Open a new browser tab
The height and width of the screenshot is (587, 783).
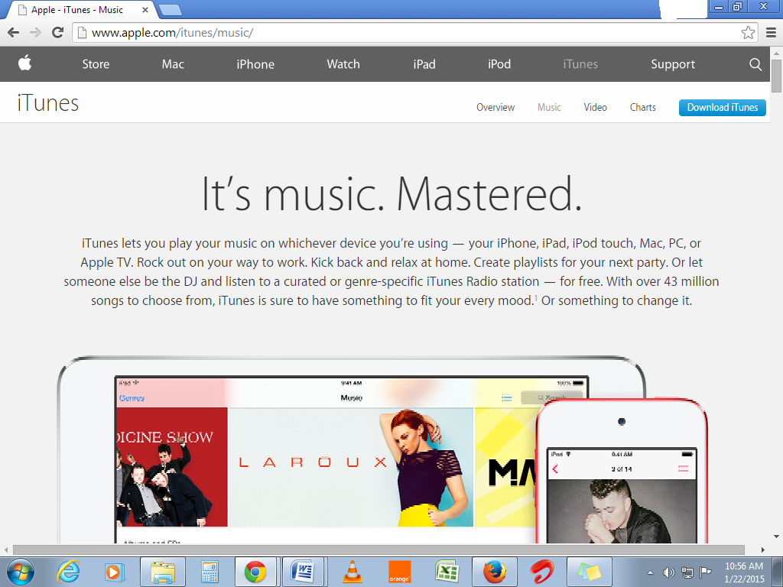coord(171,9)
